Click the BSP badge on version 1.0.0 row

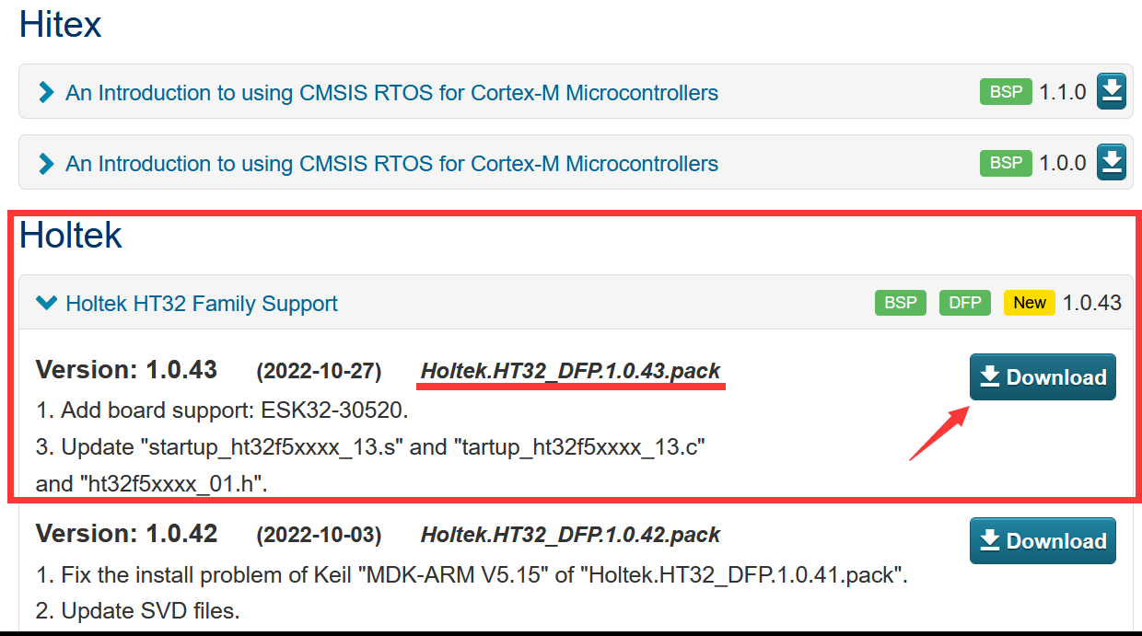(x=1006, y=163)
